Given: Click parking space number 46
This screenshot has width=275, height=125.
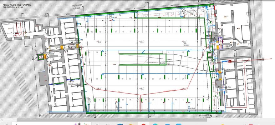Looking at the screenshot, I should (207, 100).
